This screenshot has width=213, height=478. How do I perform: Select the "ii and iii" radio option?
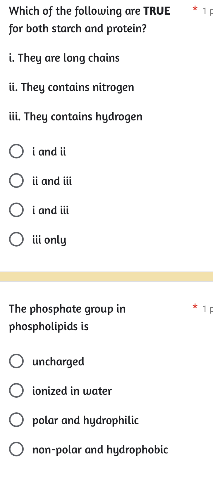pos(17,180)
